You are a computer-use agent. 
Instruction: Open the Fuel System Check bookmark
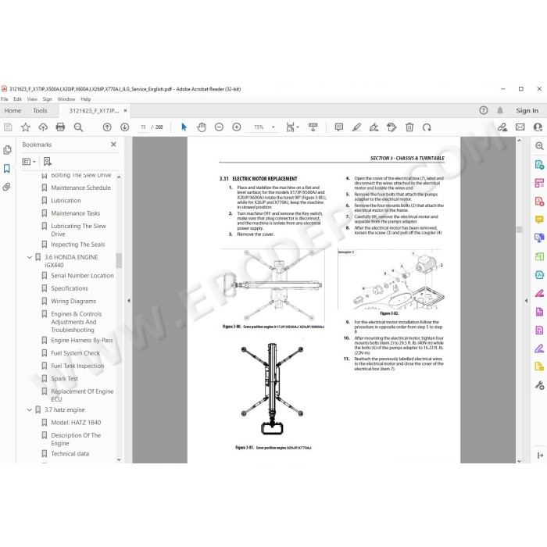tap(75, 353)
